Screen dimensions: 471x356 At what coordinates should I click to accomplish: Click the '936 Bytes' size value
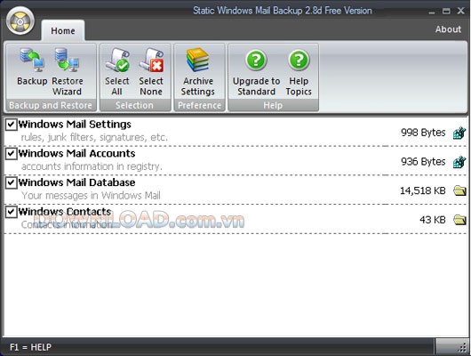pyautogui.click(x=423, y=162)
